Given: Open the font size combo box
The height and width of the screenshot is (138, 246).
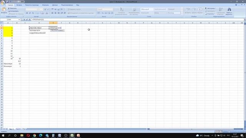Looking at the screenshot, I should pyautogui.click(x=40, y=9).
